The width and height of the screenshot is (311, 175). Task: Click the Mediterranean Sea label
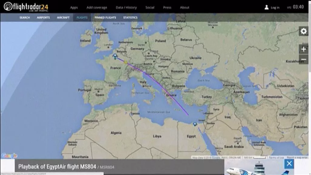159,112
